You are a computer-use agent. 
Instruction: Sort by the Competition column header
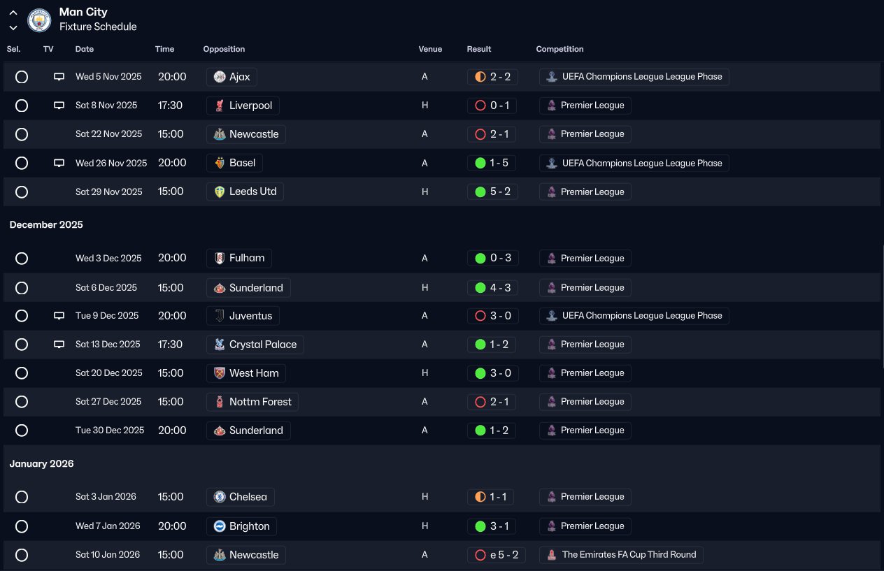click(x=559, y=49)
